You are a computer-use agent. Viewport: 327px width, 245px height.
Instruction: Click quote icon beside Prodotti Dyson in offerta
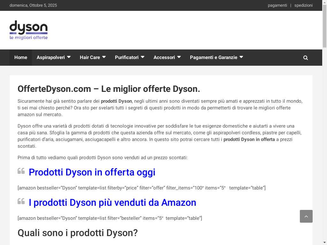tap(21, 171)
